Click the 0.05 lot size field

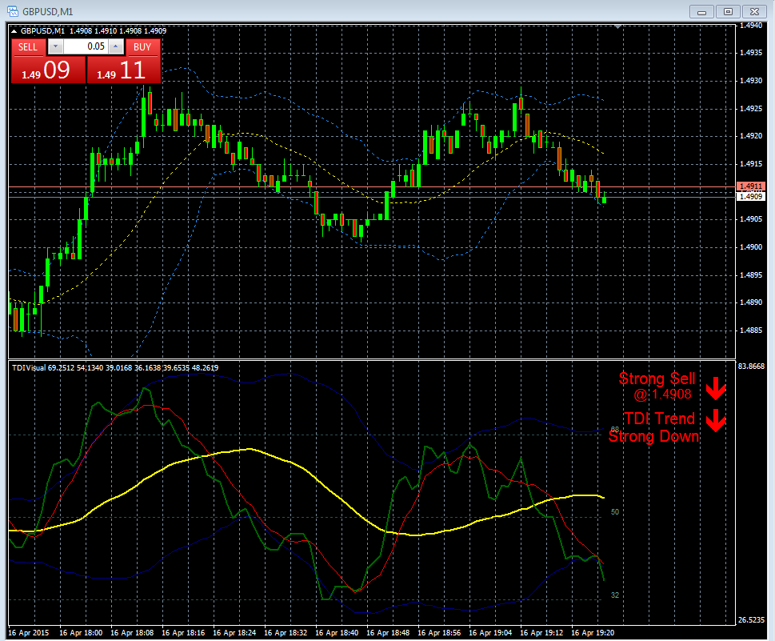pos(86,46)
